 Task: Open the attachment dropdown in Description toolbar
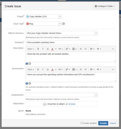click(x=75, y=49)
